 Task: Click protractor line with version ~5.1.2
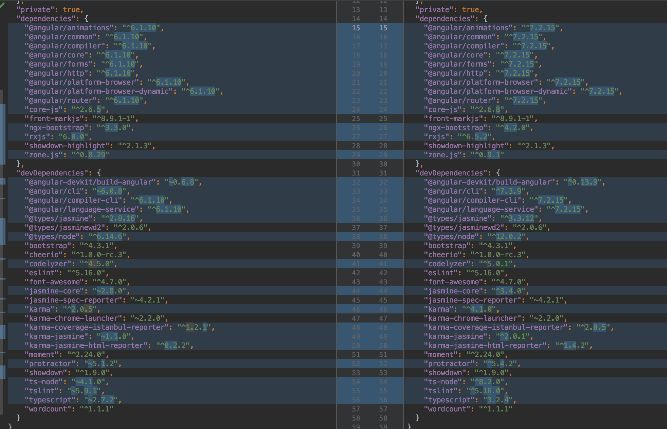pos(73,364)
